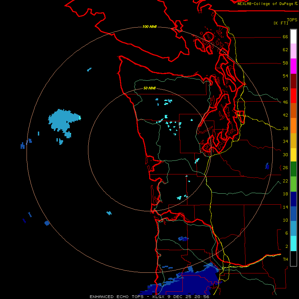Click the cyan legend swatch
This screenshot has width=299, height=299.
[293, 244]
